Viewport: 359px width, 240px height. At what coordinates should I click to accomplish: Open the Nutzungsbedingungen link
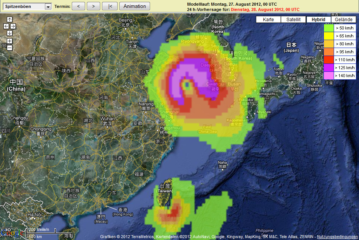(x=337, y=237)
